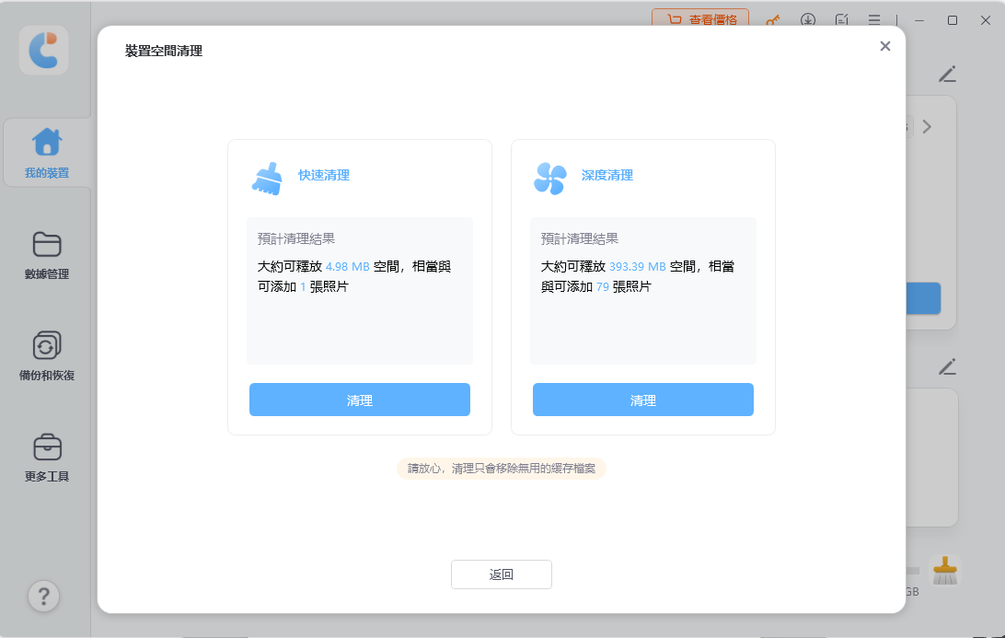
Task: Click the download icon in title bar
Action: (x=808, y=20)
